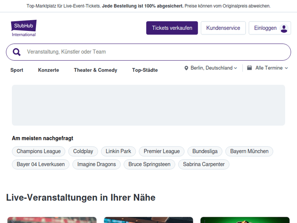Select the Imagine Dragons chip
The height and width of the screenshot is (223, 297).
[96, 164]
